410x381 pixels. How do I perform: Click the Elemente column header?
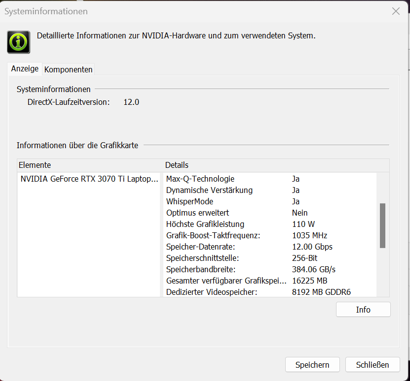90,165
